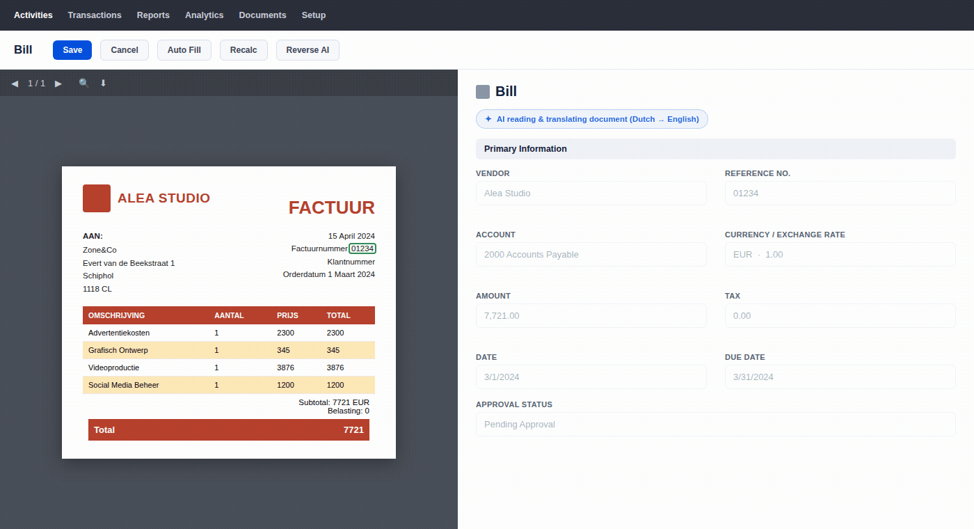This screenshot has height=529, width=974.
Task: Open the Analytics menu
Action: point(205,15)
